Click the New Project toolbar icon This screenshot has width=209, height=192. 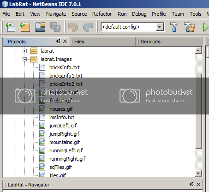click(25, 27)
